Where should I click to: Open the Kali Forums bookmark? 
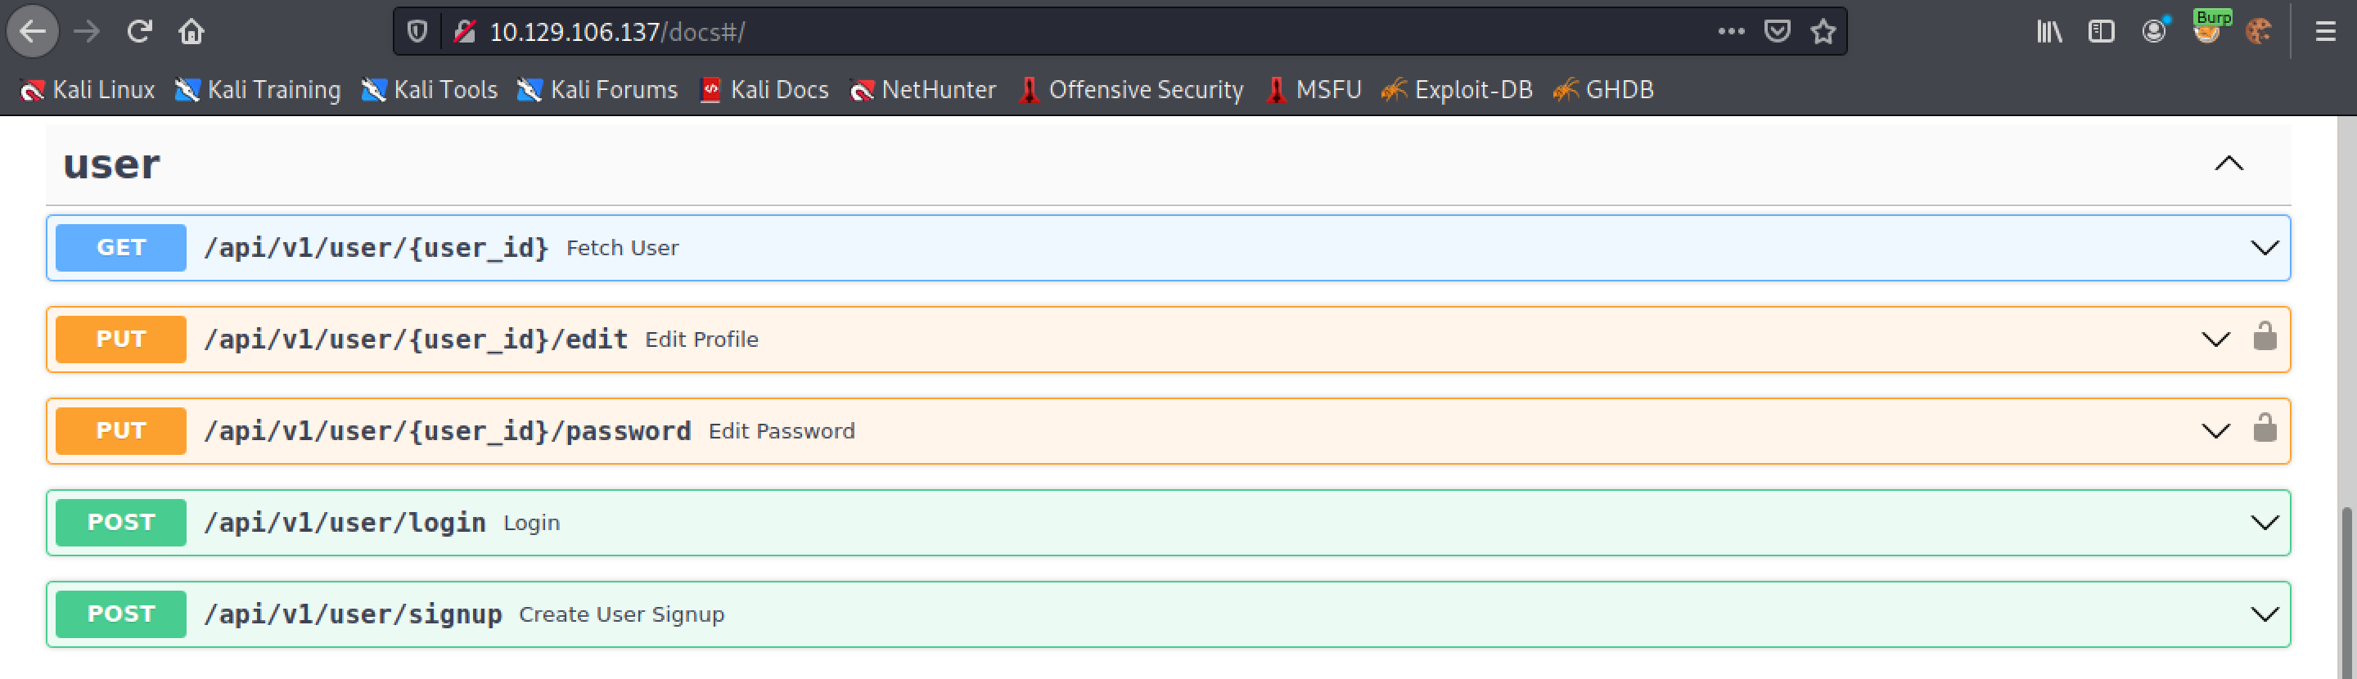[597, 90]
